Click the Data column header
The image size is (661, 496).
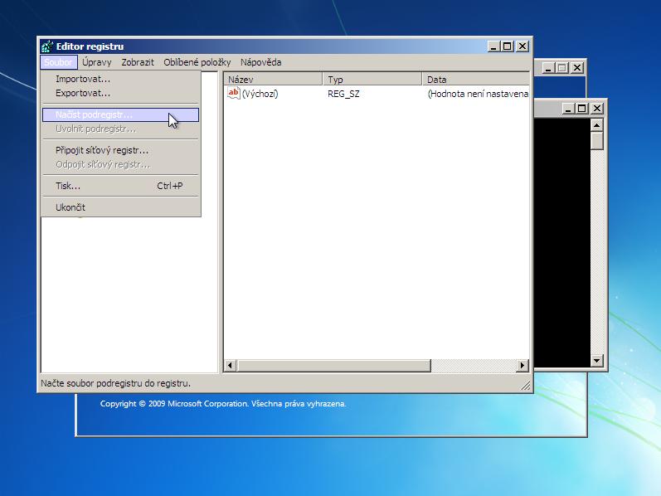(475, 80)
